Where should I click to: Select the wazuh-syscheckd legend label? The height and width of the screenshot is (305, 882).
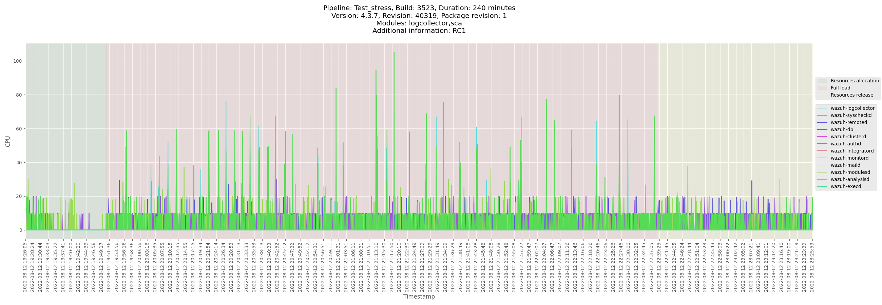coord(851,115)
